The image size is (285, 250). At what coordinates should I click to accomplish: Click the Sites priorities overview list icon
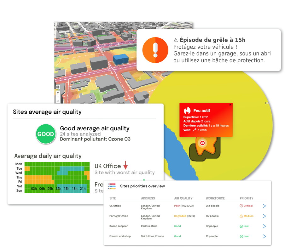pyautogui.click(x=112, y=186)
